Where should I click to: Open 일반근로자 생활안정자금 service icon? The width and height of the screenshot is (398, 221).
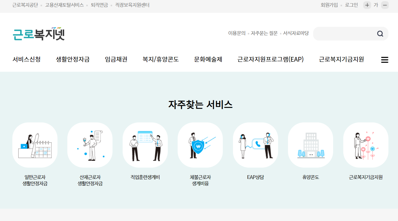coord(35,145)
